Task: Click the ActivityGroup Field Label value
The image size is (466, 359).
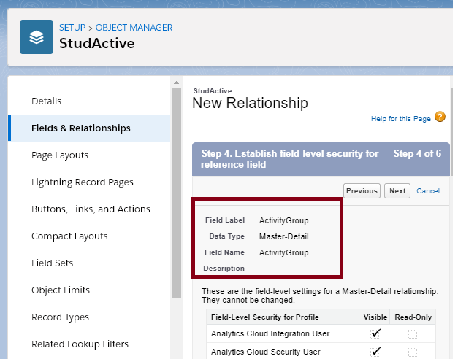Action: (284, 220)
